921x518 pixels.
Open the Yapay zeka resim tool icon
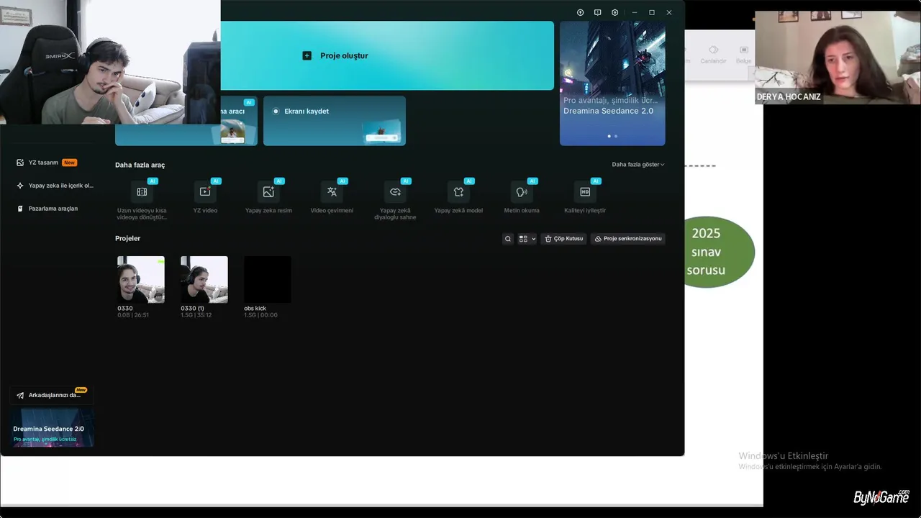click(268, 191)
